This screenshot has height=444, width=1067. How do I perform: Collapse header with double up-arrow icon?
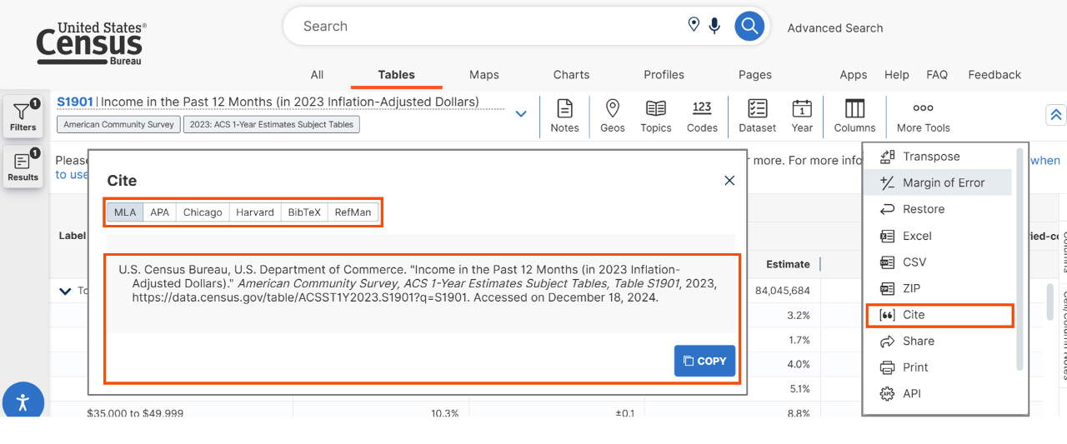pos(1056,115)
